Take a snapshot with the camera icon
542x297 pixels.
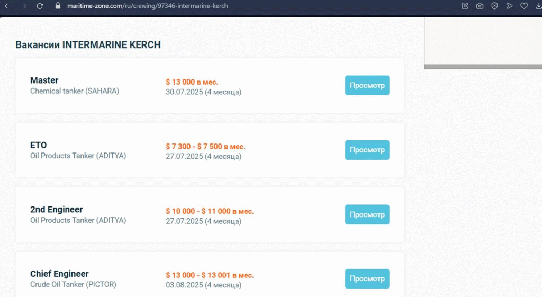coord(480,6)
